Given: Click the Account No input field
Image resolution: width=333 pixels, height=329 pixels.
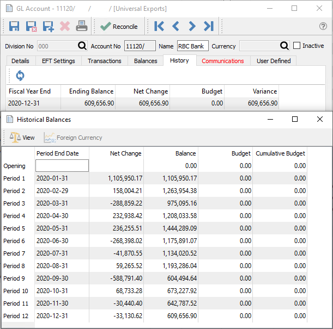Looking at the screenshot, I should pyautogui.click(x=140, y=46).
